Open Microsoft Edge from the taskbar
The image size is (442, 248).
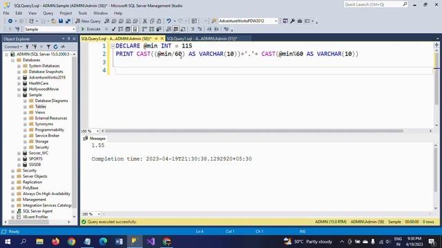[103, 242]
